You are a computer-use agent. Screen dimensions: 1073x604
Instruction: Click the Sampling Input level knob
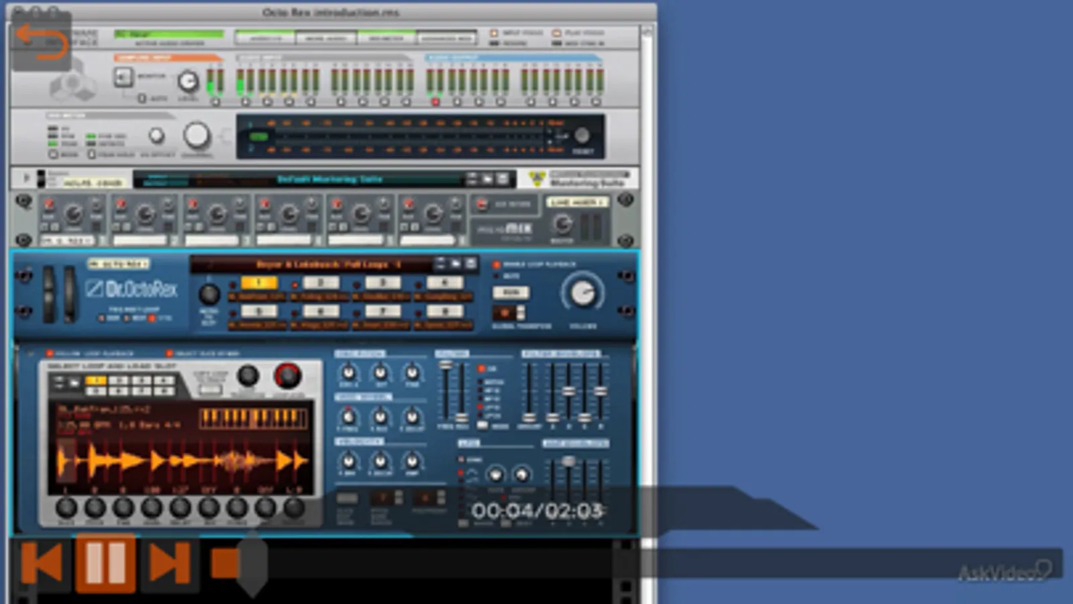click(188, 81)
